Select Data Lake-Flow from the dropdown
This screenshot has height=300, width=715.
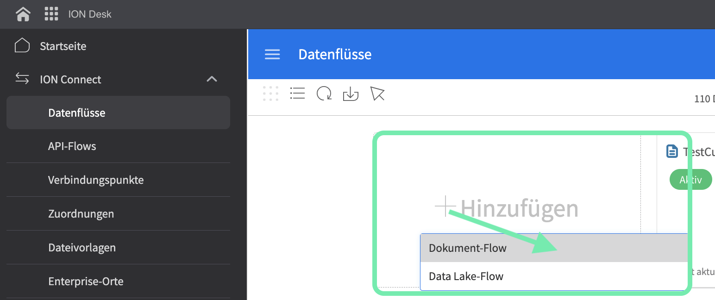466,276
